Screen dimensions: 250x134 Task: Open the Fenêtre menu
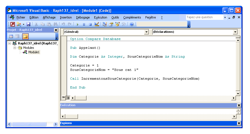[x=150, y=17]
